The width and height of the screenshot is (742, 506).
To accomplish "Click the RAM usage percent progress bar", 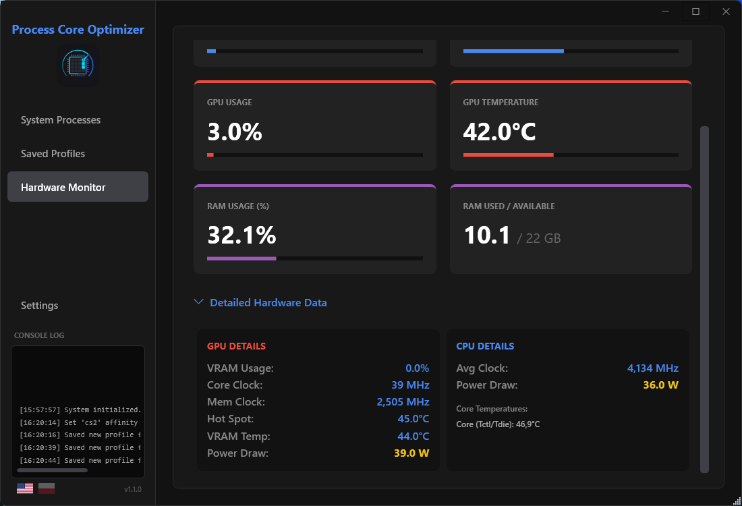I will [315, 258].
